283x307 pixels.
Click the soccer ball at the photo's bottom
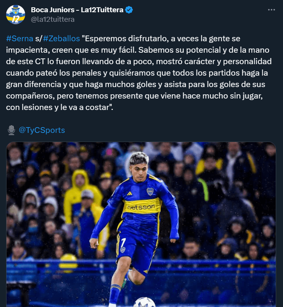(x=144, y=302)
